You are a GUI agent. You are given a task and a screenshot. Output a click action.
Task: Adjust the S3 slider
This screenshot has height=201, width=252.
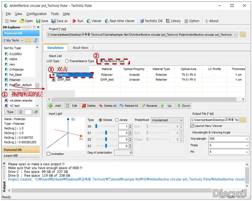pyautogui.click(x=106, y=145)
